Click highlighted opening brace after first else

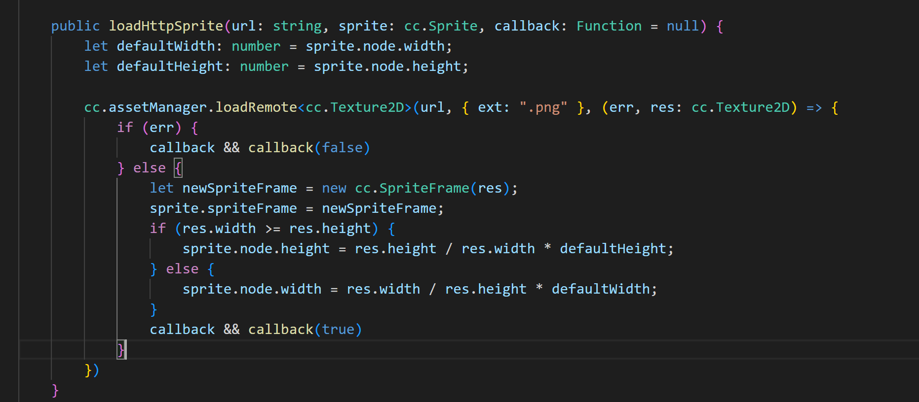pos(178,168)
